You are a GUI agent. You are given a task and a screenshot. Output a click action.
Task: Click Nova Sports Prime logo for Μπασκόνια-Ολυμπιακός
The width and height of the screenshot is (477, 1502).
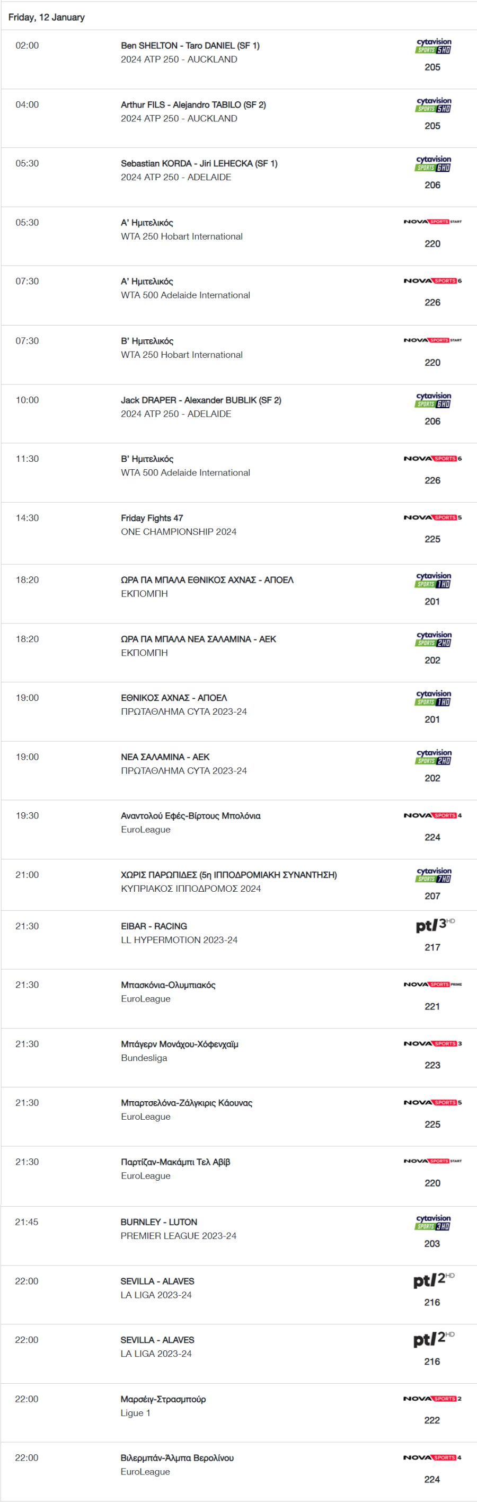432,985
